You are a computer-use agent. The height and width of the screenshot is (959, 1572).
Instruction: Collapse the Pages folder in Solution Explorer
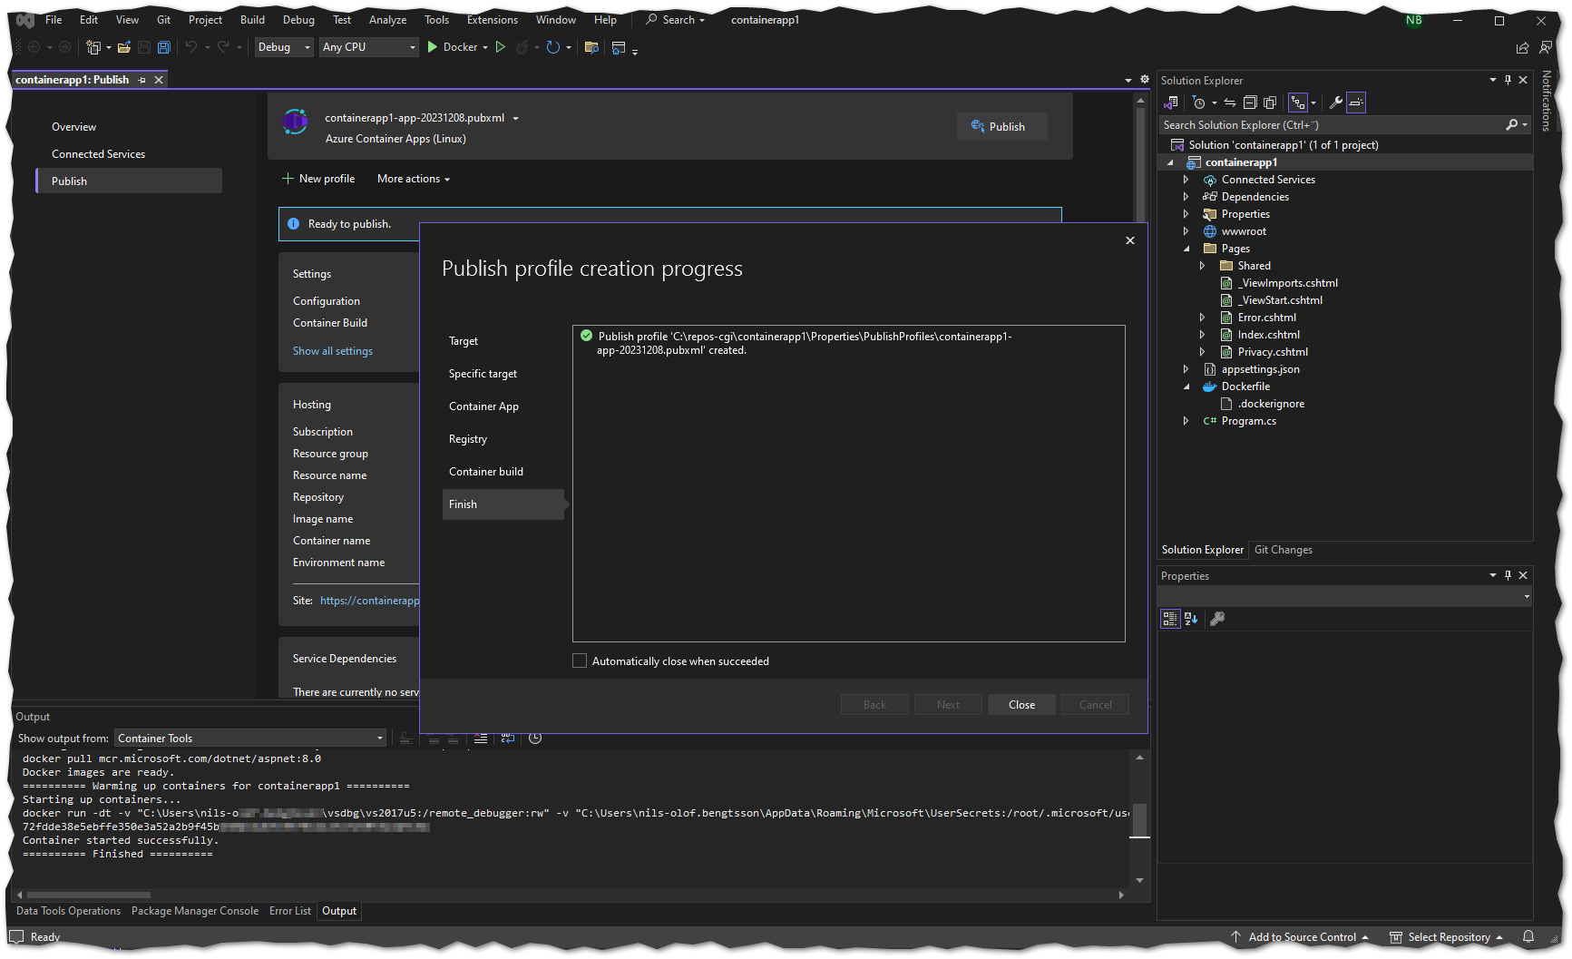click(1186, 249)
